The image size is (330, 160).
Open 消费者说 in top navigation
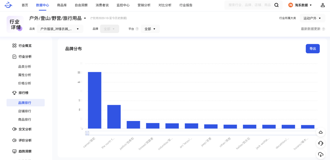102,5
